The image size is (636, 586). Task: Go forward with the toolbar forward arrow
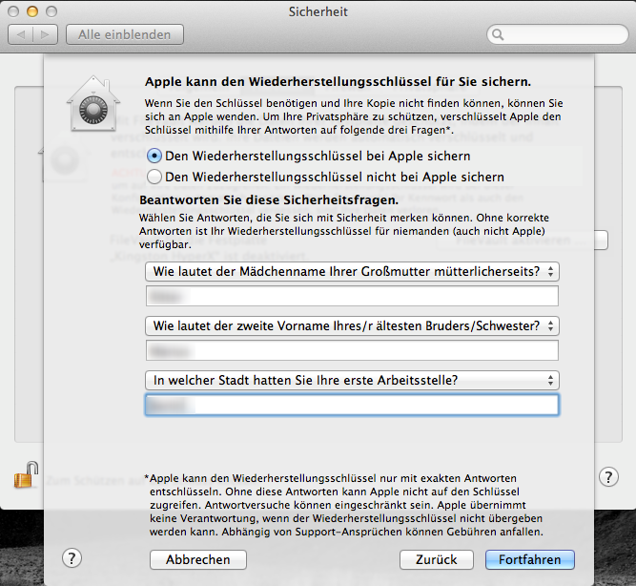[45, 35]
